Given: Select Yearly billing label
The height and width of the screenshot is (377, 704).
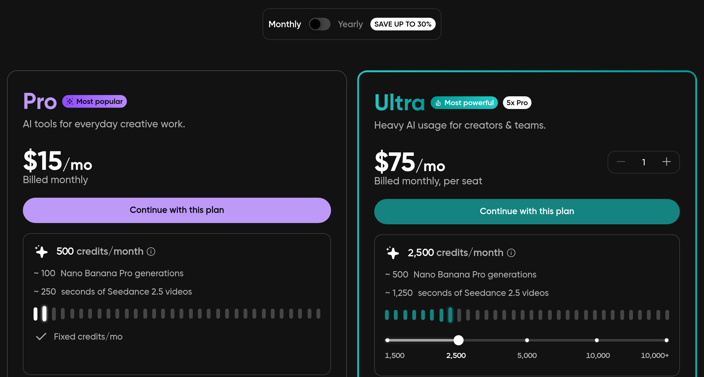Looking at the screenshot, I should pos(350,24).
